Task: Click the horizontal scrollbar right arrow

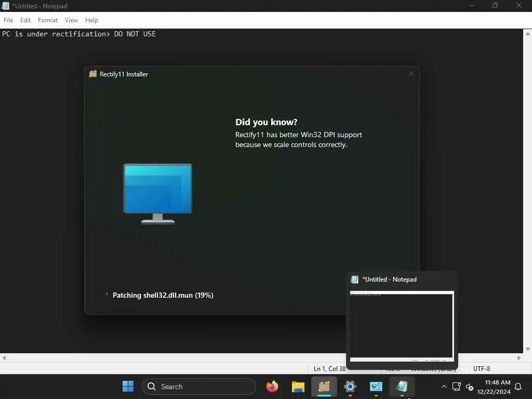Action: [x=519, y=357]
